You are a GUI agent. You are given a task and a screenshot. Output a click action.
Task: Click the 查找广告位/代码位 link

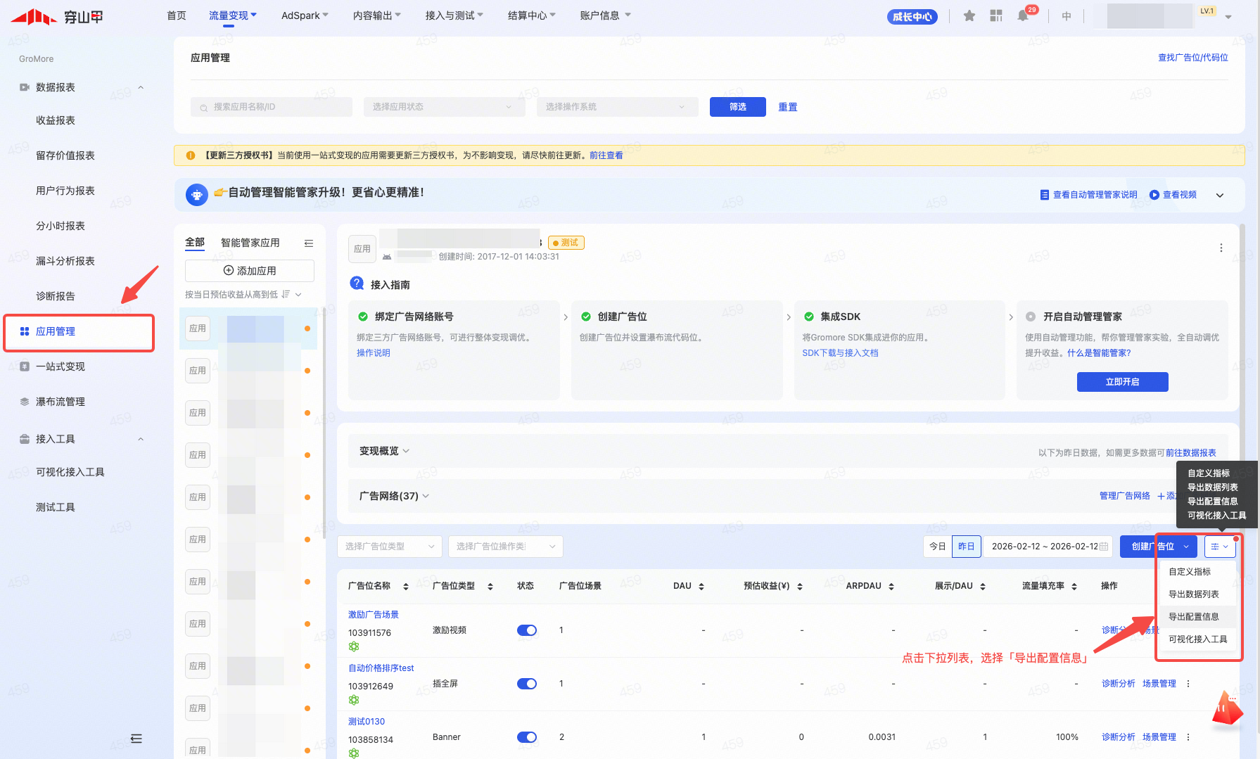pos(1192,58)
